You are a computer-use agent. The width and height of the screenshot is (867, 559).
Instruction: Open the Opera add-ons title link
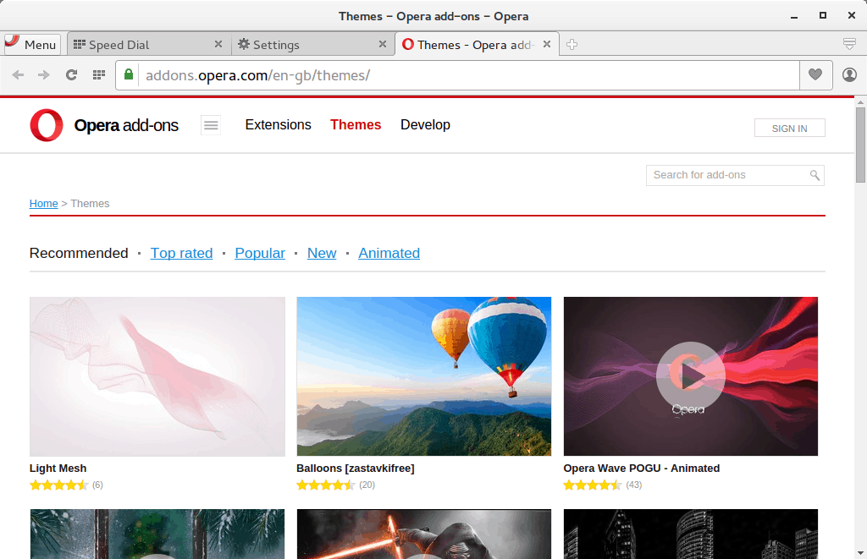click(126, 125)
